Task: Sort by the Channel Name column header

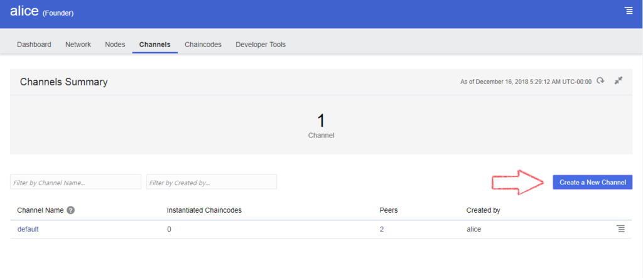Action: coord(40,210)
